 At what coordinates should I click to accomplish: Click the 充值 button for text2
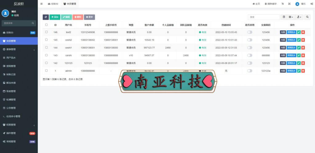coord(283,32)
